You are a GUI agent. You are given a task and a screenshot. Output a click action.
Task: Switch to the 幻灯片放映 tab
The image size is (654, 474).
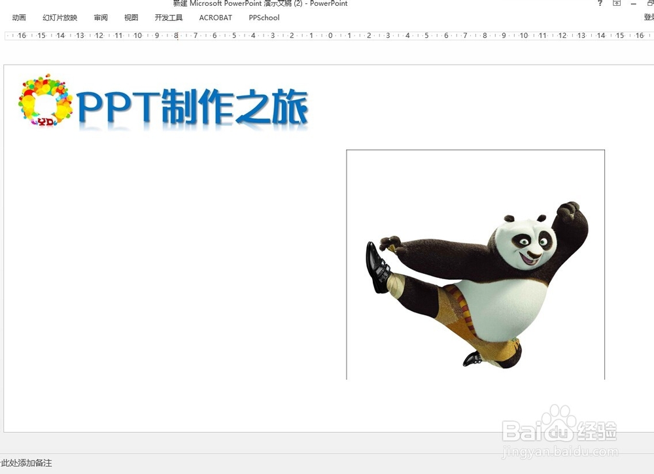click(60, 18)
